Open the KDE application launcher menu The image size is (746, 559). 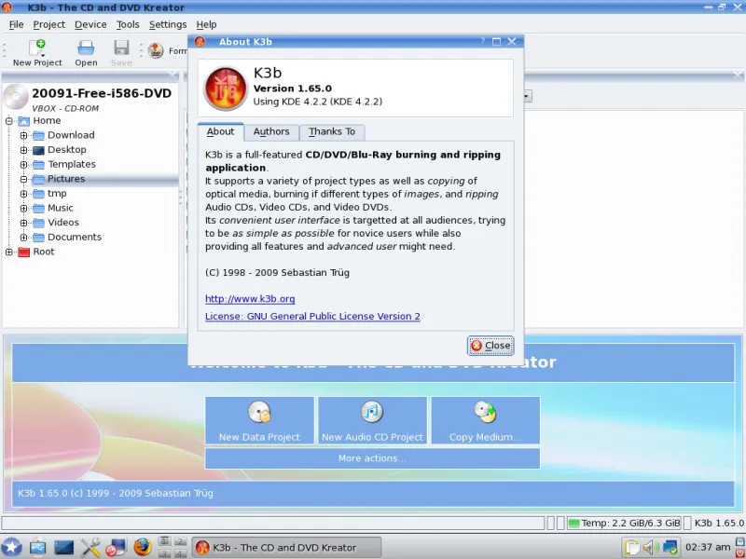coord(12,547)
